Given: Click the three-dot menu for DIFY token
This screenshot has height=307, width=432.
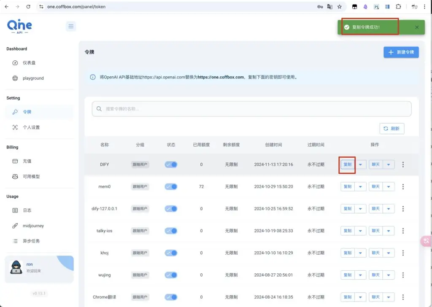Looking at the screenshot, I should pyautogui.click(x=403, y=164).
